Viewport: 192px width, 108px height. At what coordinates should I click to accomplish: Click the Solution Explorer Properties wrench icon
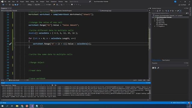tap(178, 11)
